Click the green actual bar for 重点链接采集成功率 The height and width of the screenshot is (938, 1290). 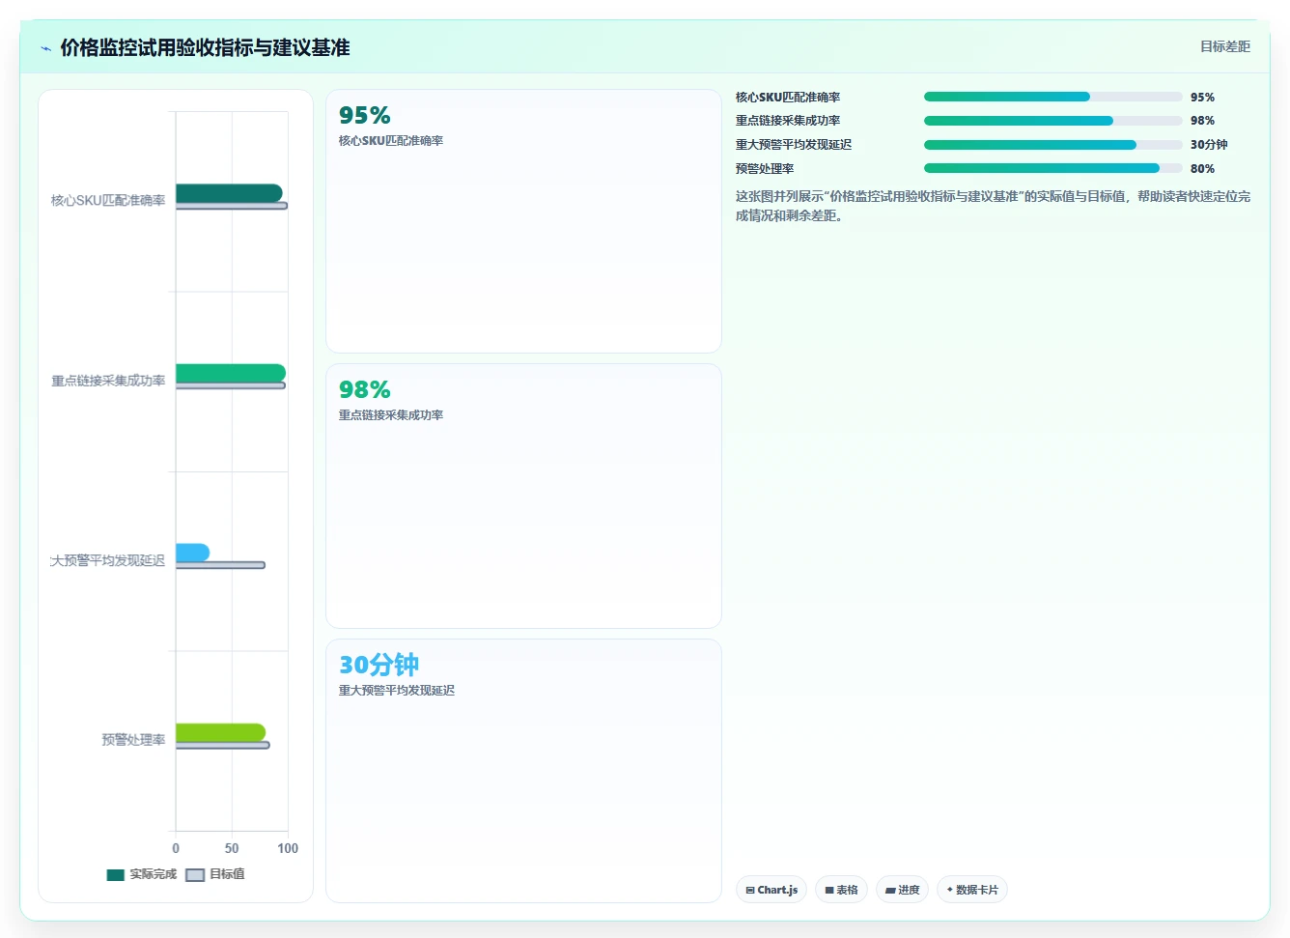[x=231, y=373]
